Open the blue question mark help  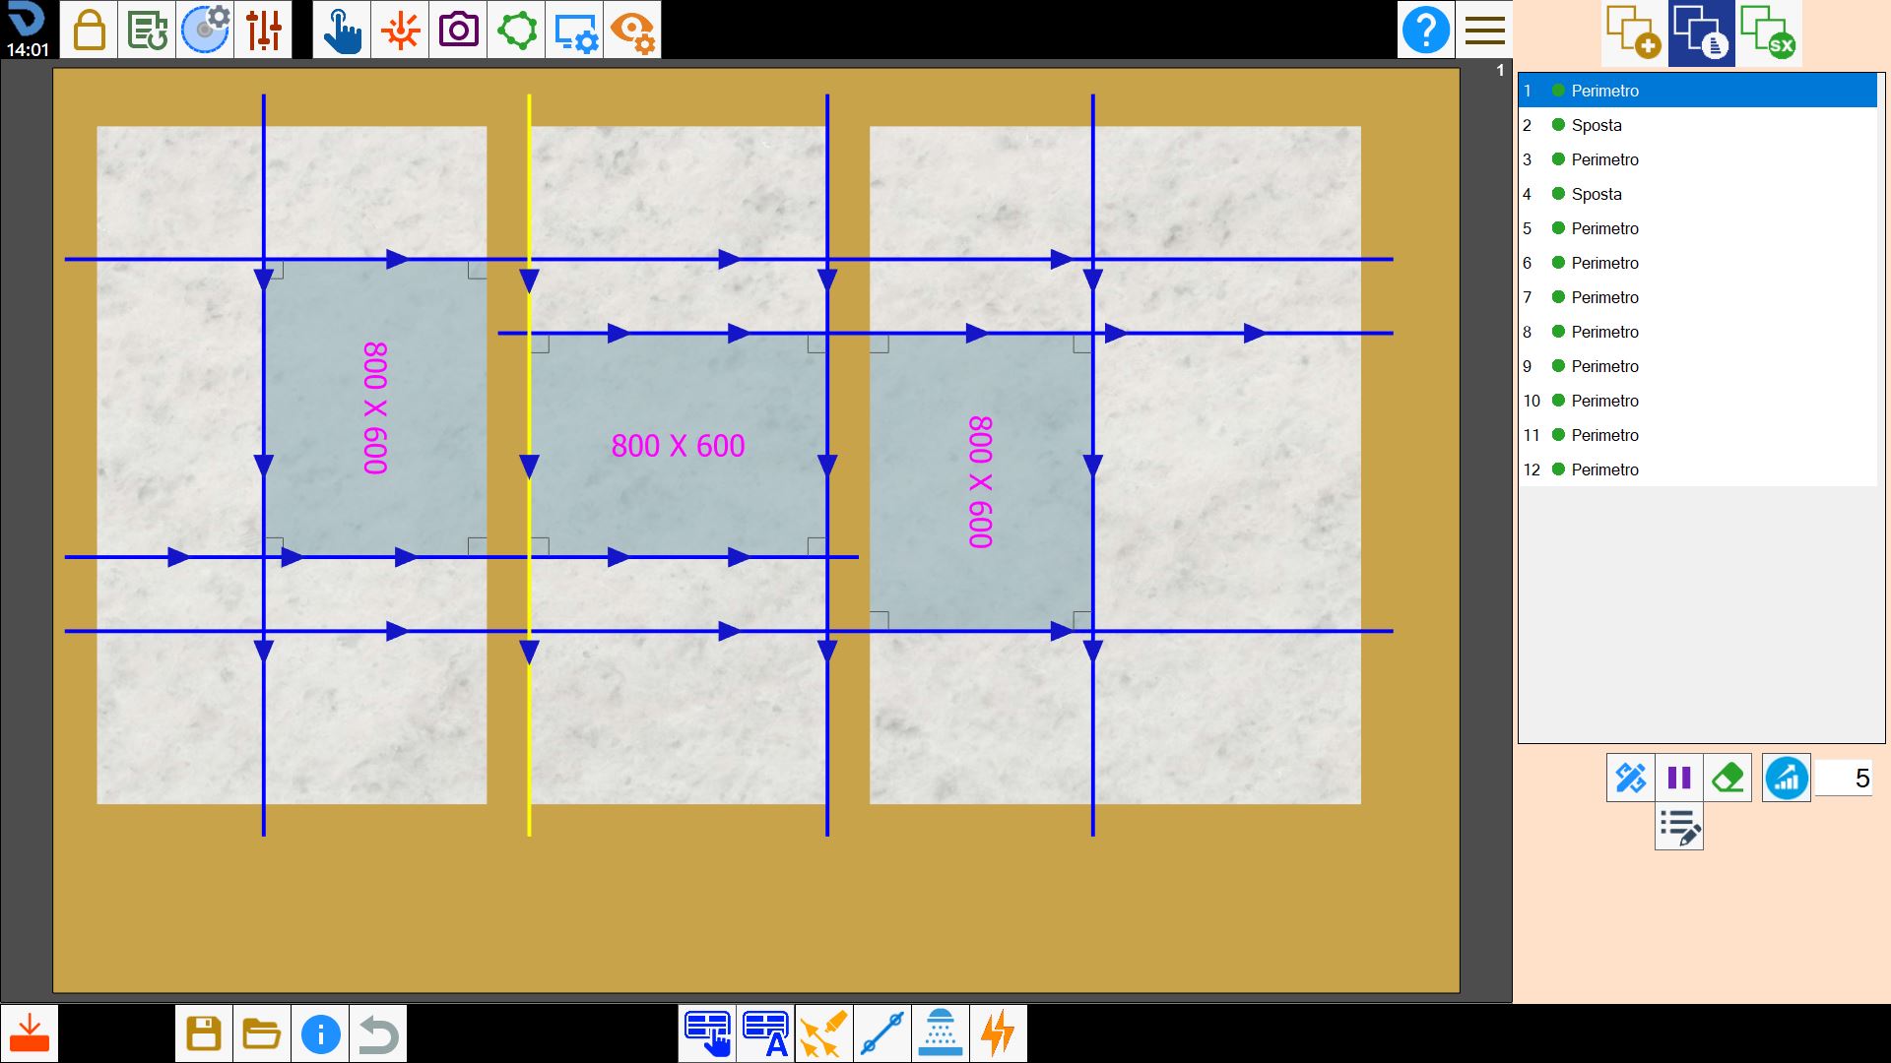click(x=1425, y=30)
